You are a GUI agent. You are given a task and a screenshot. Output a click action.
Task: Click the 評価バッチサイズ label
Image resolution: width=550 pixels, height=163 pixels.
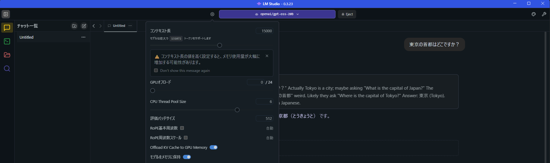coord(162,118)
